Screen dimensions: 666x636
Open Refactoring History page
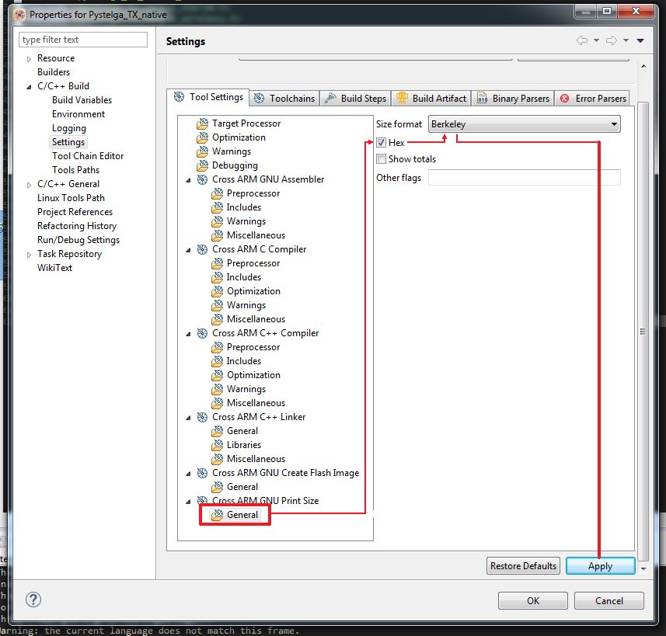pyautogui.click(x=77, y=226)
